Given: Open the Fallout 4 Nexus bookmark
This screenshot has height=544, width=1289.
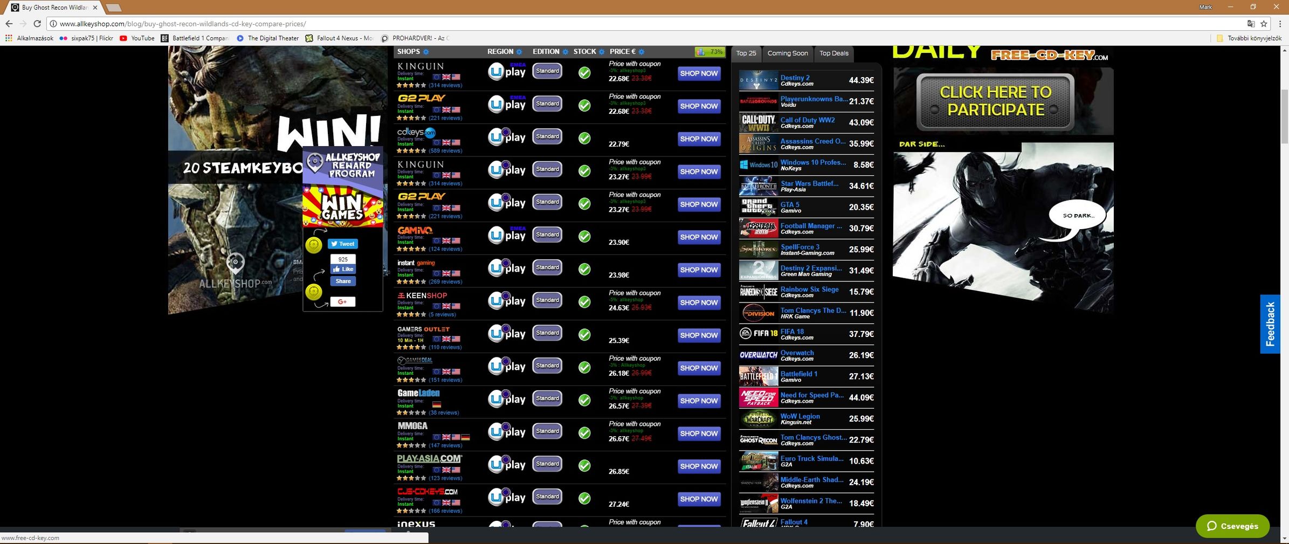Looking at the screenshot, I should (339, 38).
